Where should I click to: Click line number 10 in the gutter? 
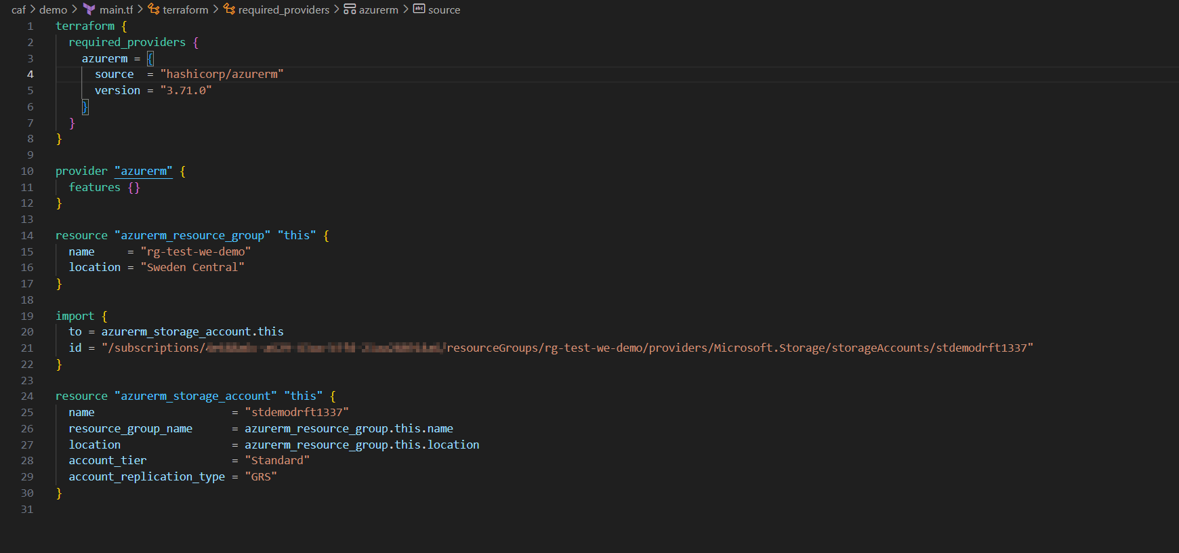[27, 171]
